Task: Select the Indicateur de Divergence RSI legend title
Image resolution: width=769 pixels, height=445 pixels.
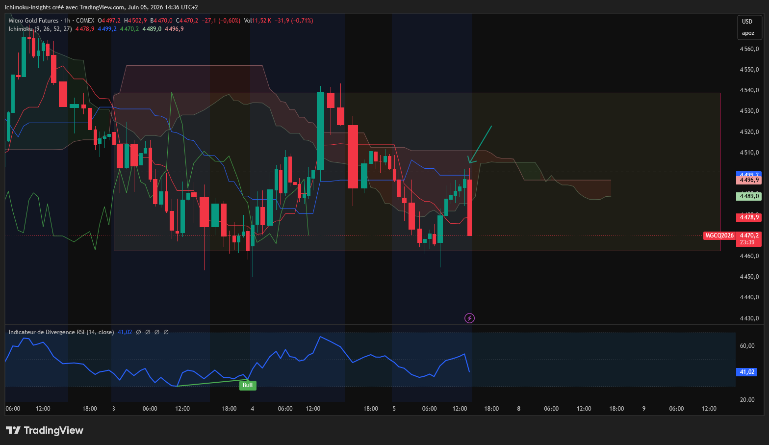Action: point(61,332)
